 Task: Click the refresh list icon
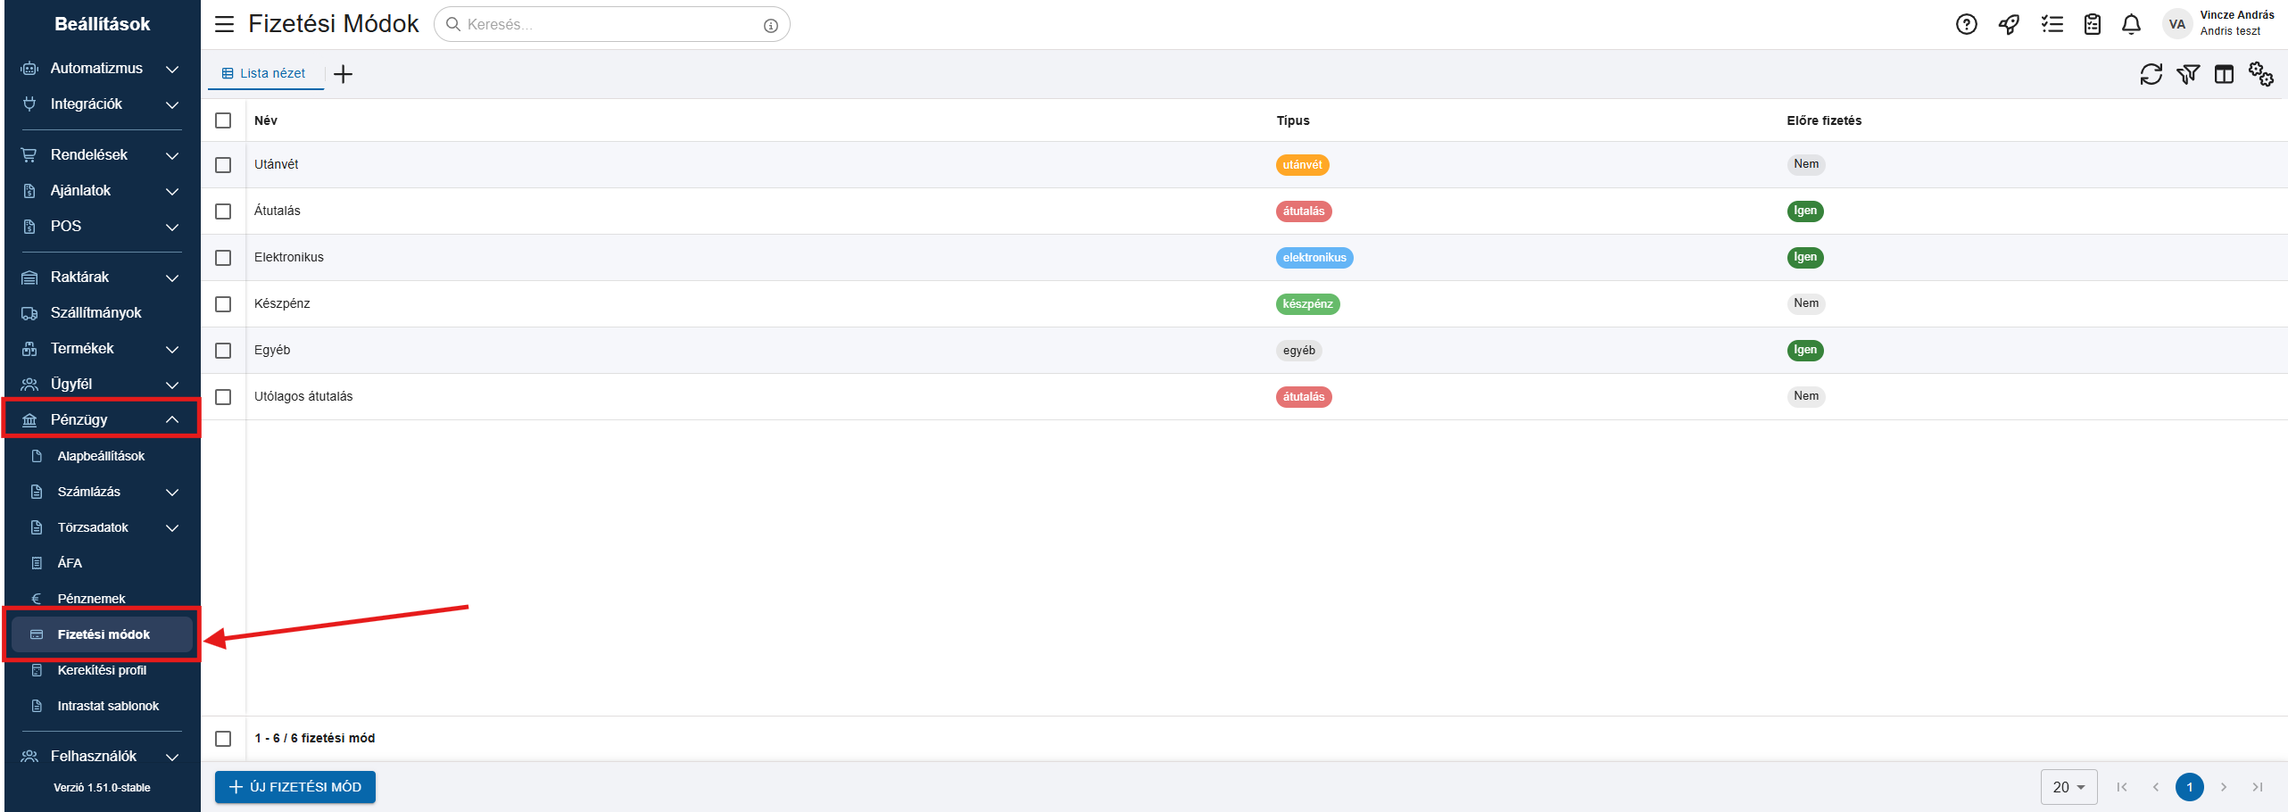tap(2151, 74)
